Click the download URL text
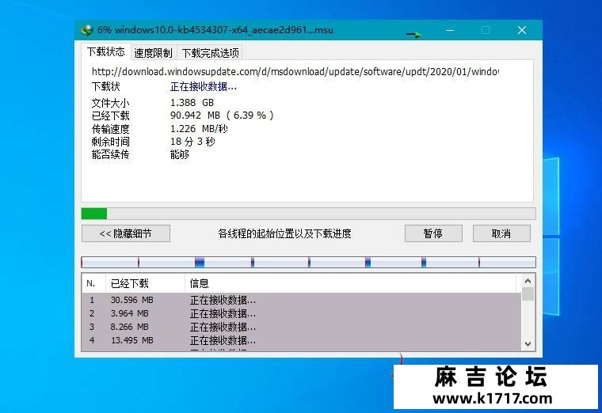 pyautogui.click(x=295, y=72)
